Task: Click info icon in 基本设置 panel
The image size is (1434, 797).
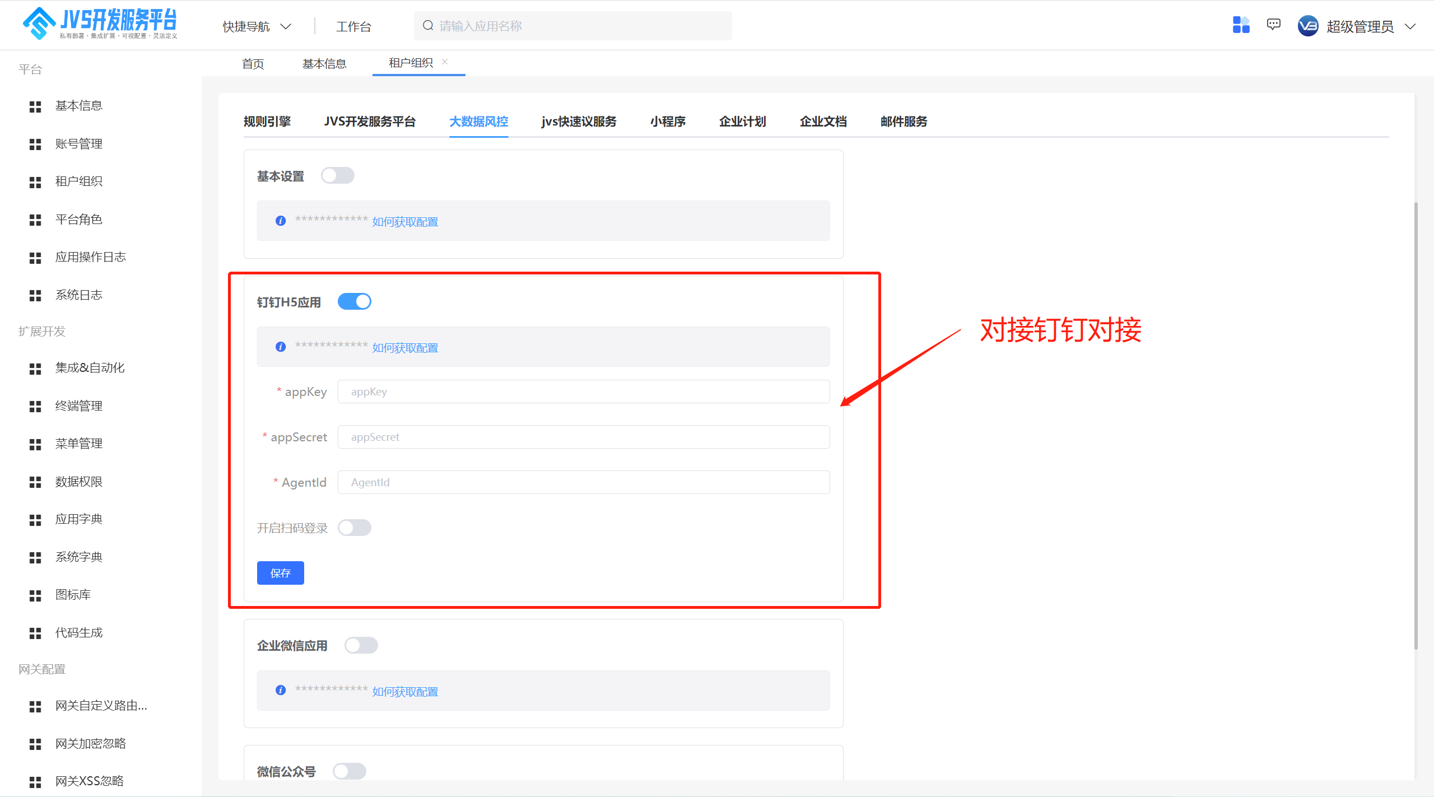Action: (281, 221)
